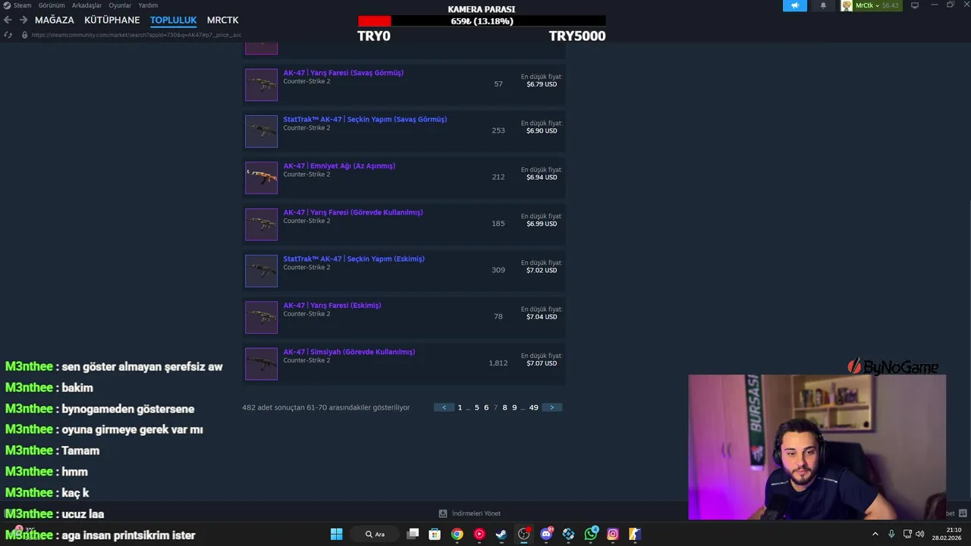
Task: Click the taskbar microphone icon
Action: (891, 534)
